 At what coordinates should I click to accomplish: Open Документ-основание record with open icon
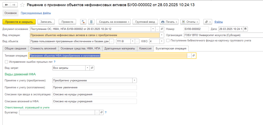tap(162, 29)
